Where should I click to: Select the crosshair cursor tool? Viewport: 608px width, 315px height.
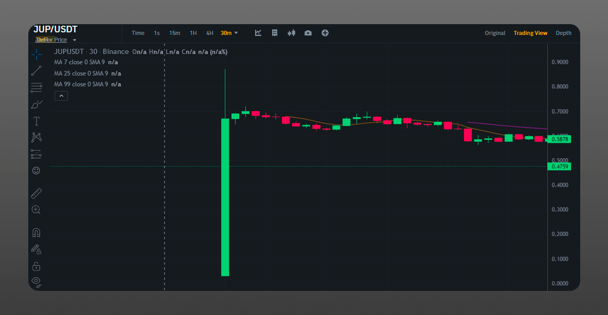pyautogui.click(x=37, y=54)
